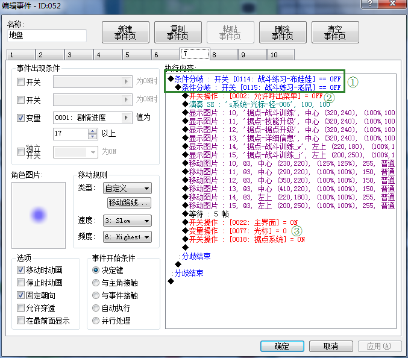Viewport: 408px width, 358px height.
Task: Select the 决定键 trigger radio button
Action: pyautogui.click(x=96, y=270)
